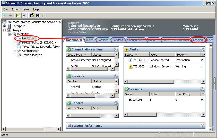Viewport: 217px width, 138px height.
Task: Collapse the Arrays tree node
Action: coord(5,30)
